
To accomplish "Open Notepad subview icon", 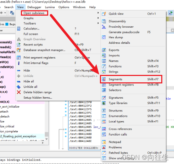I will click(104, 142).
